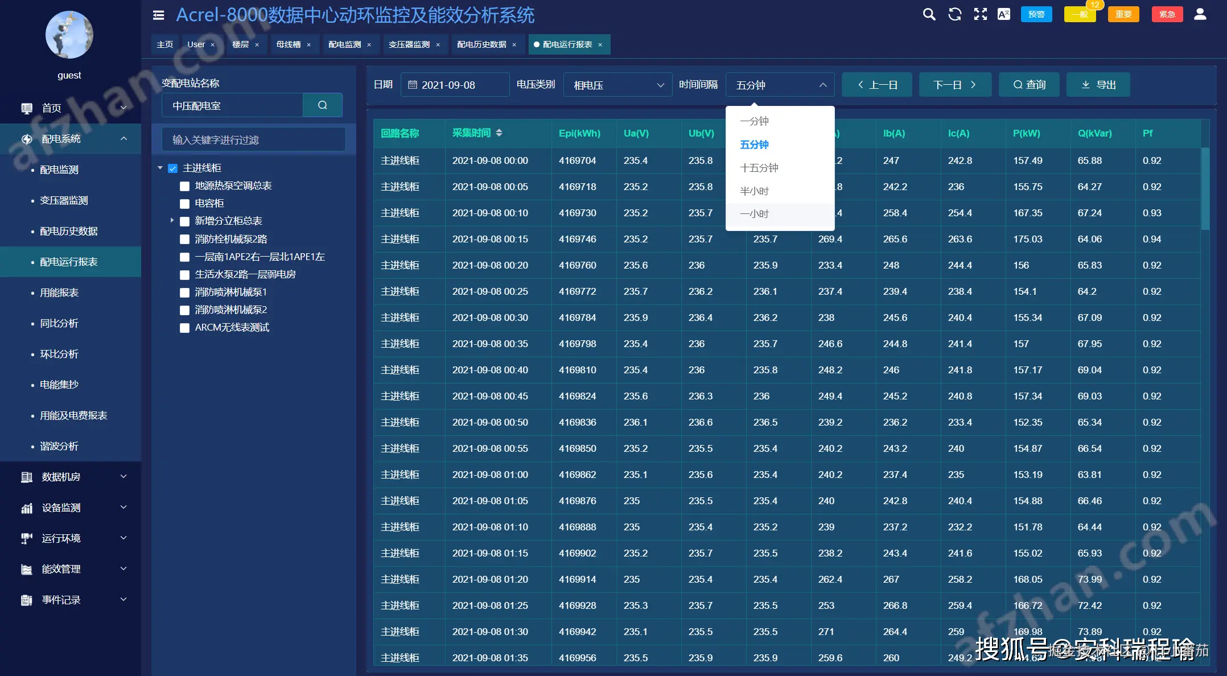The image size is (1227, 676).
Task: Close the User tab
Action: click(213, 45)
